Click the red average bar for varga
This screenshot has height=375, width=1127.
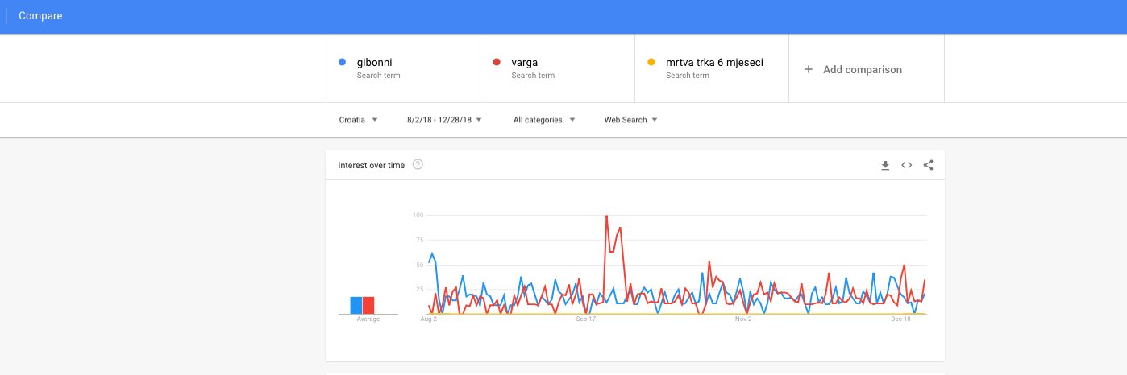point(368,305)
